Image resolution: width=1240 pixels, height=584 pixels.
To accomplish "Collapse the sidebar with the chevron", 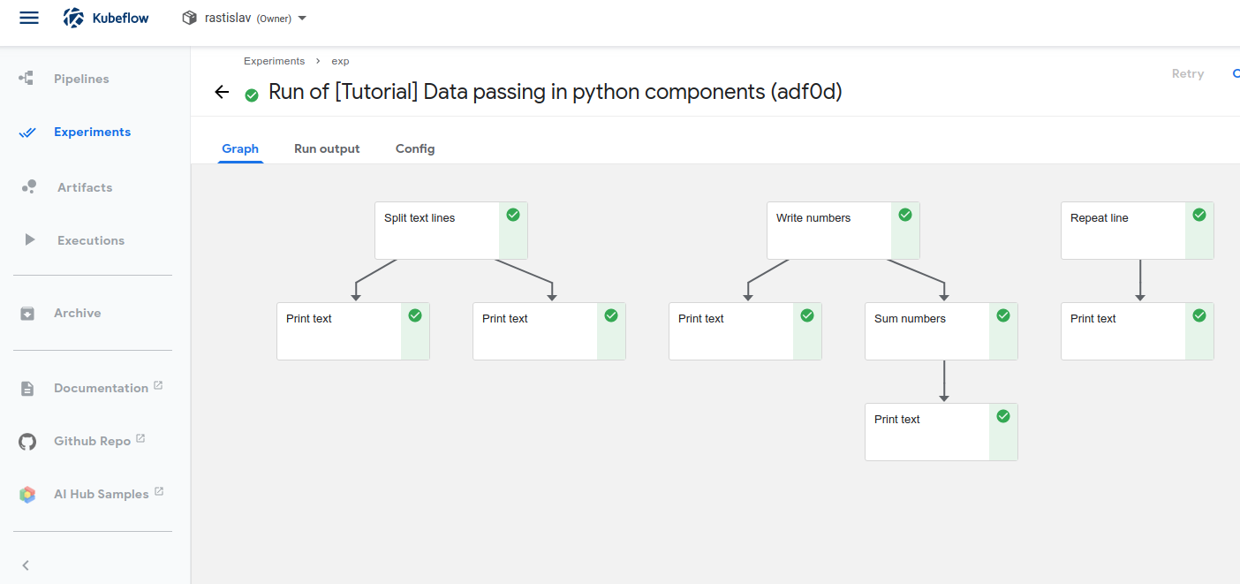I will 26,565.
